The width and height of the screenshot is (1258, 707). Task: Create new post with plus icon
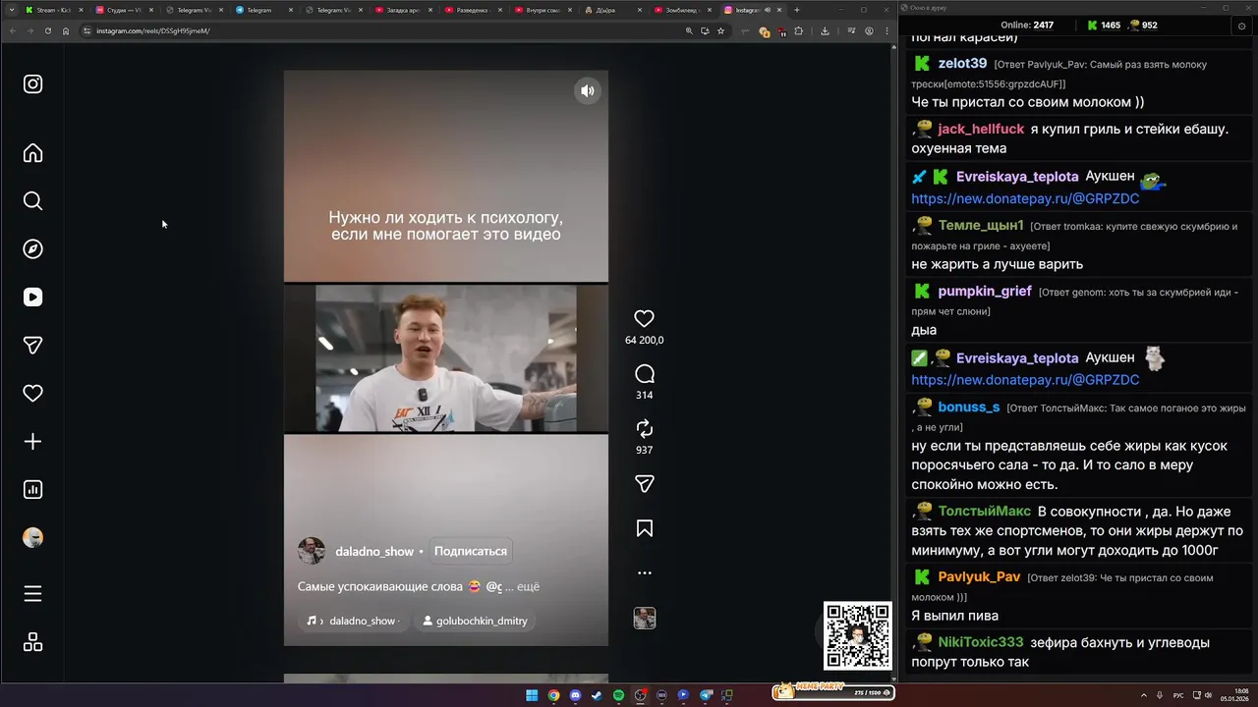[32, 441]
